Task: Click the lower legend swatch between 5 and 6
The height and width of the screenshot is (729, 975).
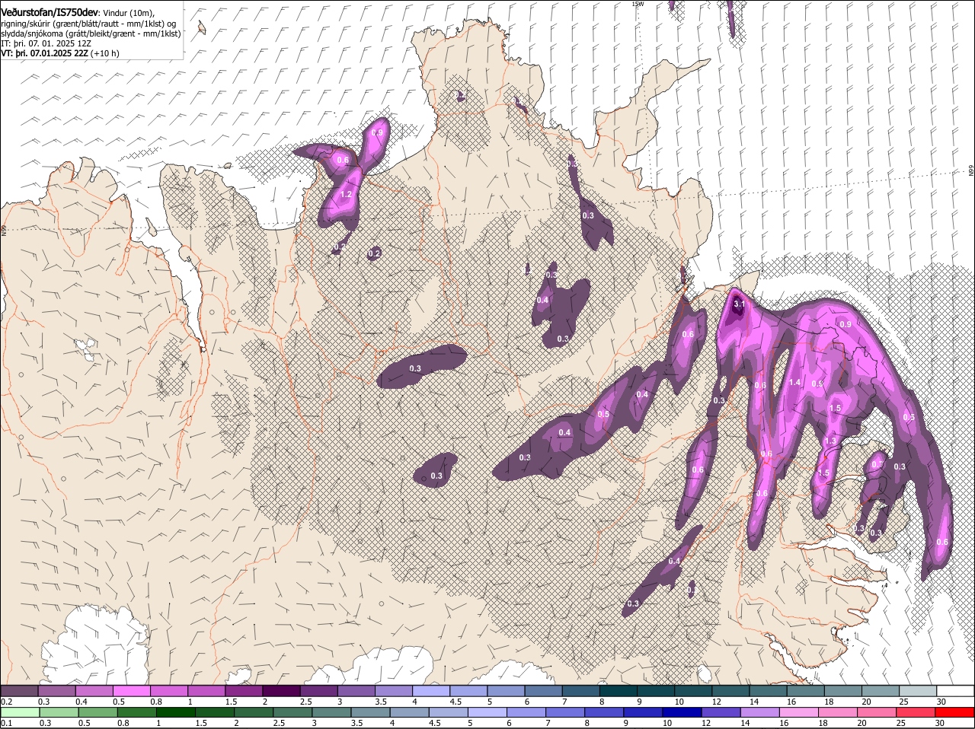Action: coord(487,713)
